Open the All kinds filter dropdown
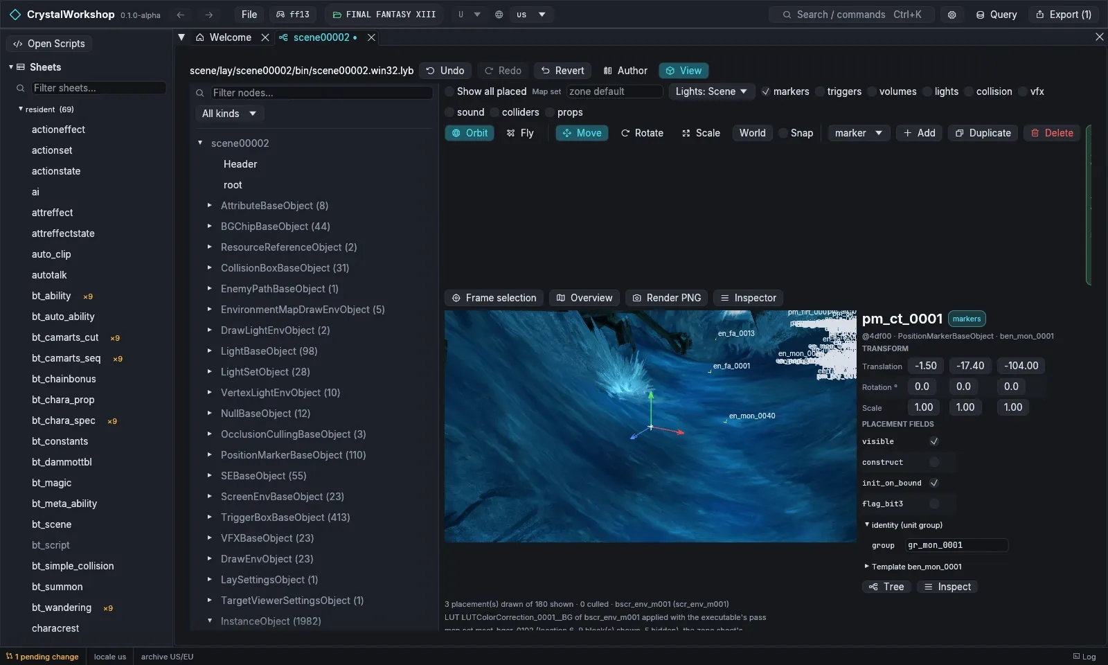This screenshot has width=1108, height=665. (x=229, y=114)
